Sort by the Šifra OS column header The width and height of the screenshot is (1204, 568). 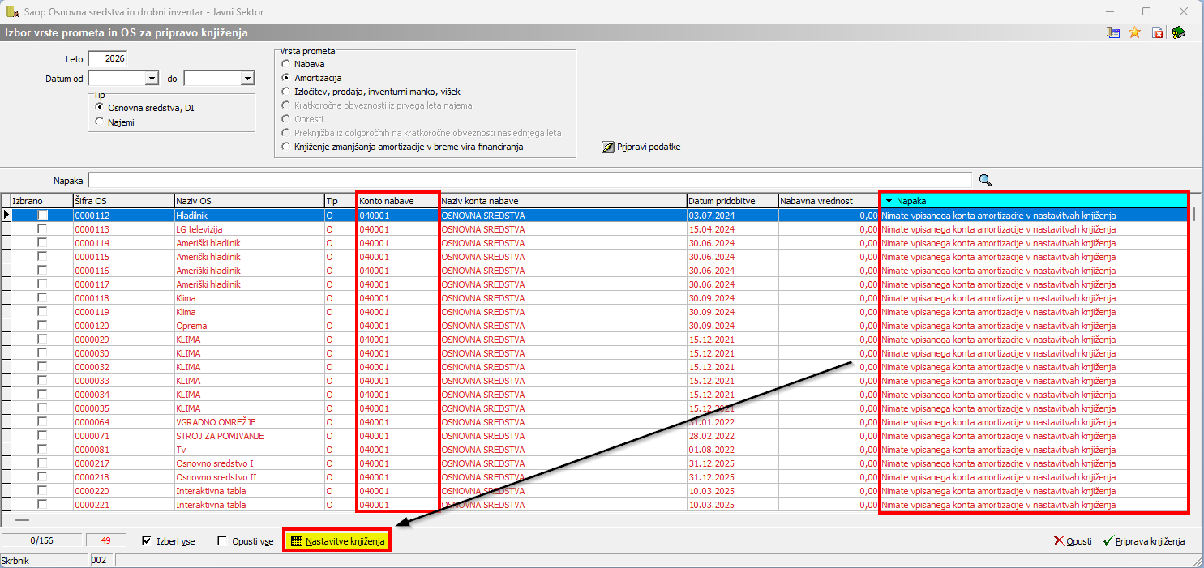122,200
